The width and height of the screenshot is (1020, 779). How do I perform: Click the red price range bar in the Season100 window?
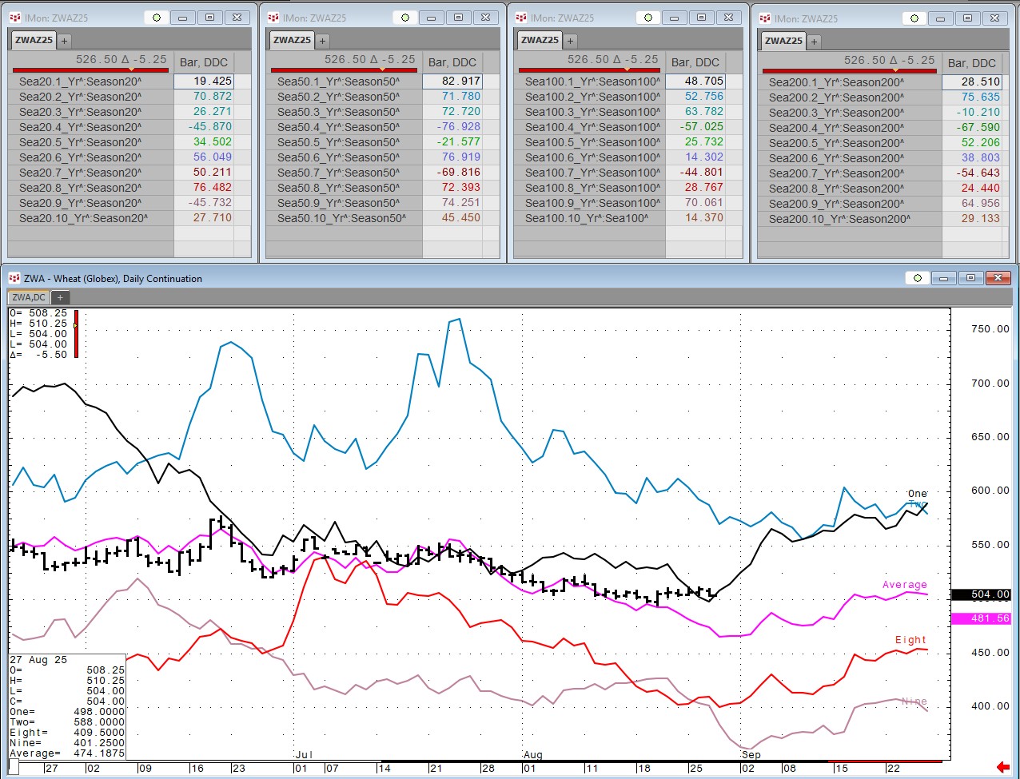point(588,70)
